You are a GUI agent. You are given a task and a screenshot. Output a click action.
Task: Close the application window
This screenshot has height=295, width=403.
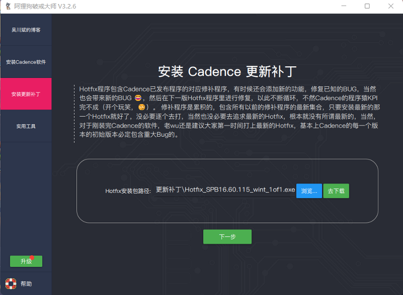point(390,6)
